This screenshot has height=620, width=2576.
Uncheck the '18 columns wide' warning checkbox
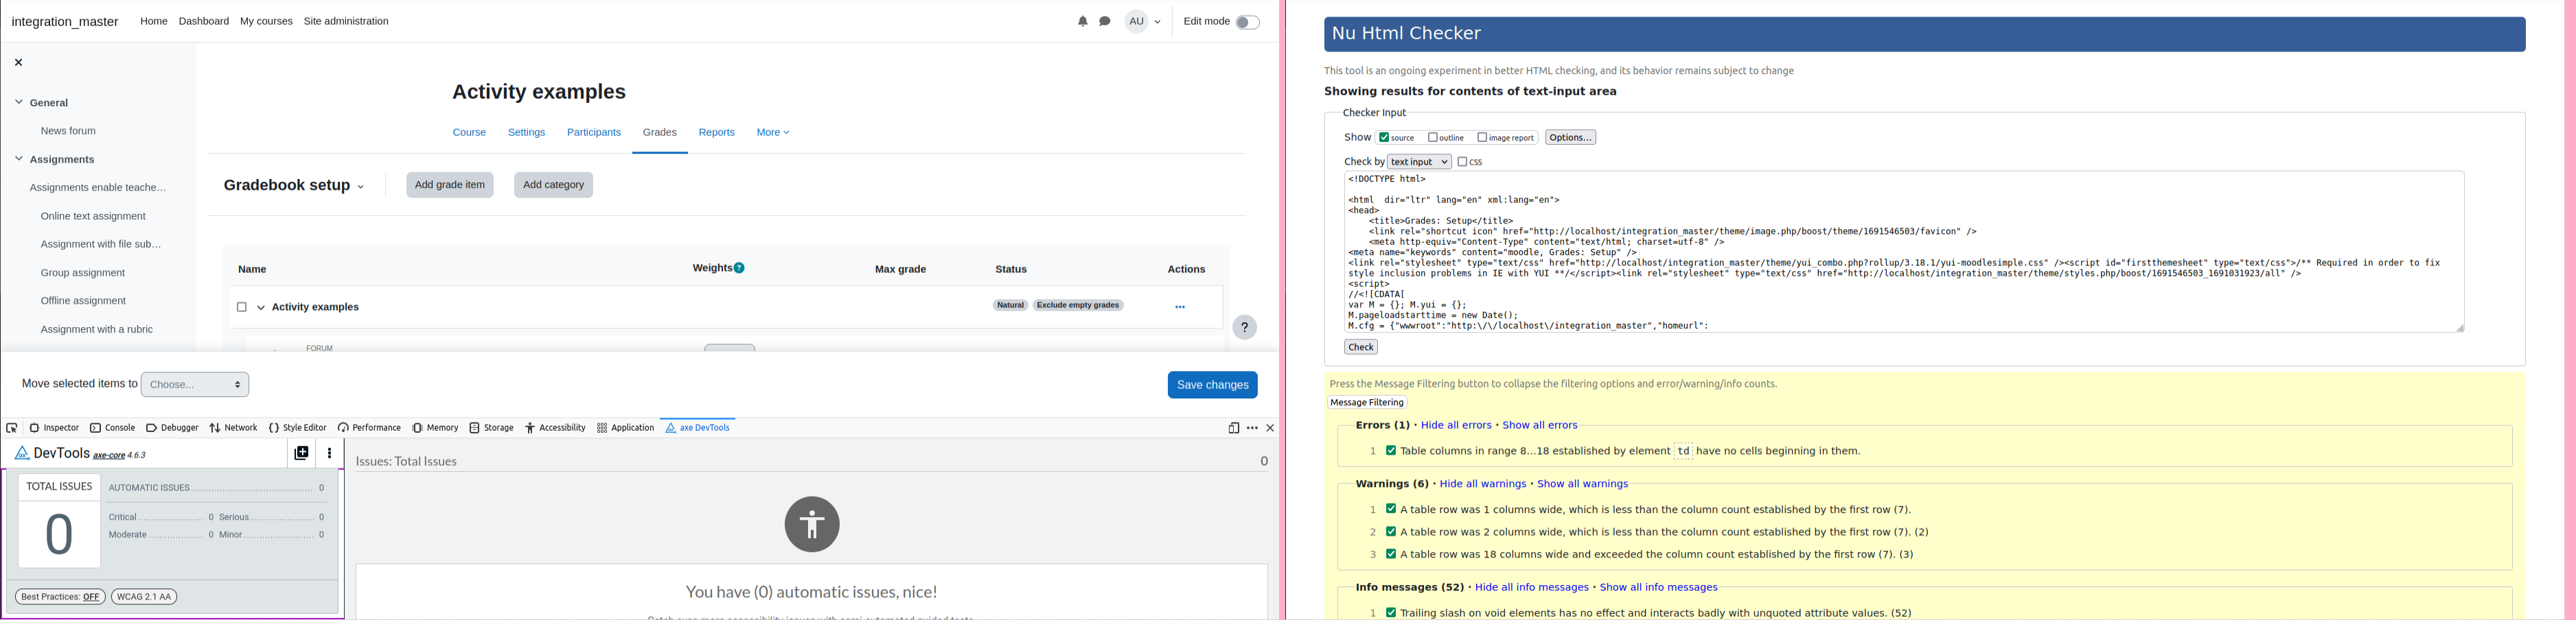1390,553
